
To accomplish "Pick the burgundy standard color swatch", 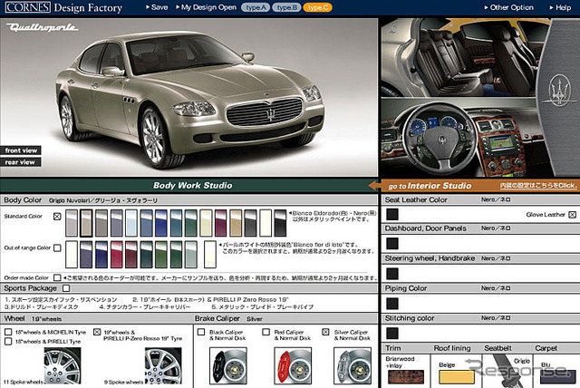I will tap(220, 223).
